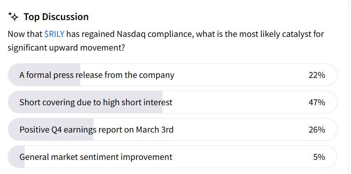Click the 22% result label
This screenshot has height=174, width=351.
317,75
